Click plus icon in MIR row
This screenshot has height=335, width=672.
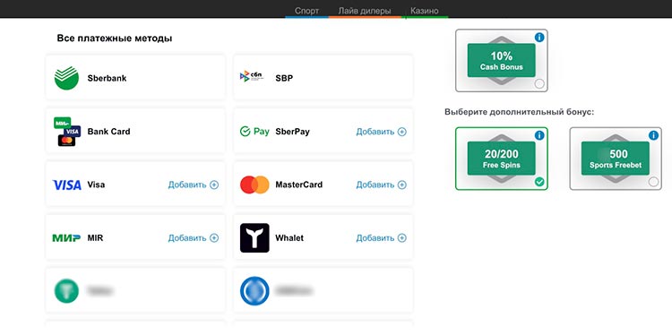(214, 238)
